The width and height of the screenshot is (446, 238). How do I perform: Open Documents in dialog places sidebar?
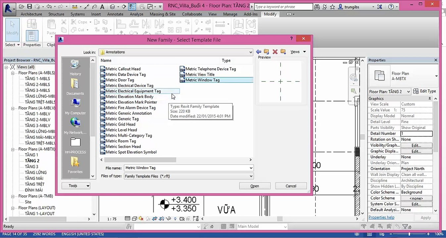point(75,87)
